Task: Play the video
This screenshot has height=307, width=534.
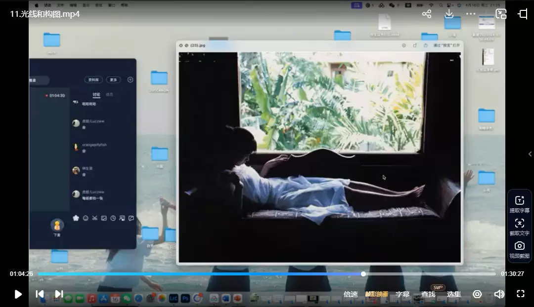Action: 18,294
